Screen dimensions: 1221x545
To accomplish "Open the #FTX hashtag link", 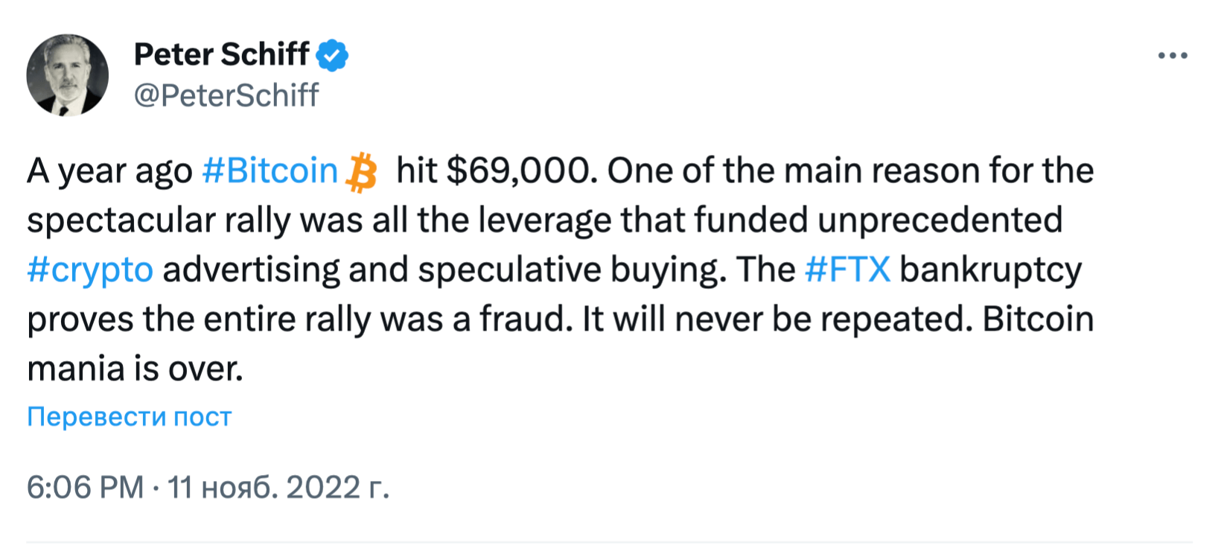I will point(847,270).
